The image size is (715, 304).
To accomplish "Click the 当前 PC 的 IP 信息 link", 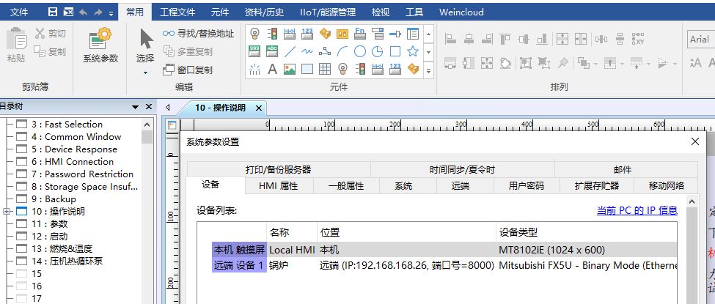I will (x=637, y=211).
